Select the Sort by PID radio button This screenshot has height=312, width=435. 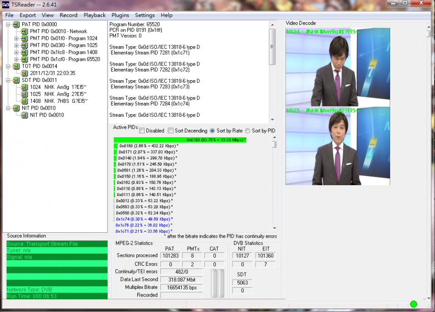pyautogui.click(x=247, y=131)
